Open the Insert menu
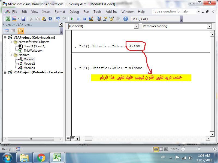Image resolution: width=218 pixels, height=163 pixels. pyautogui.click(x=46, y=12)
